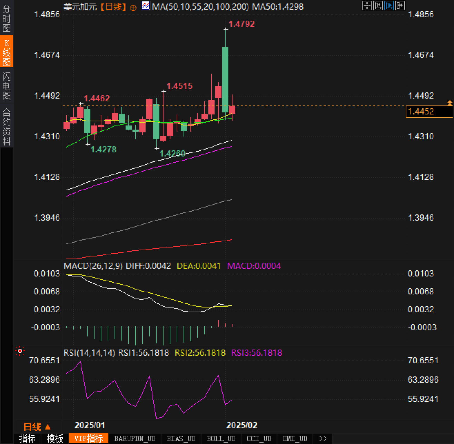The height and width of the screenshot is (444, 454).
Task: Click the chart panel expand arrow icon
Action: pos(400,6)
